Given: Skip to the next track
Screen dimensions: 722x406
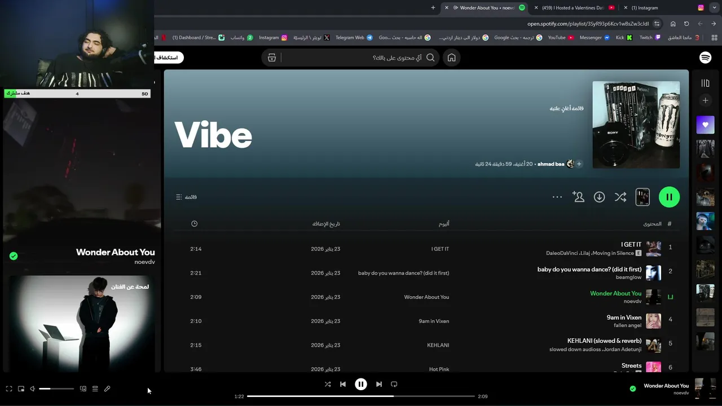Looking at the screenshot, I should (x=379, y=384).
